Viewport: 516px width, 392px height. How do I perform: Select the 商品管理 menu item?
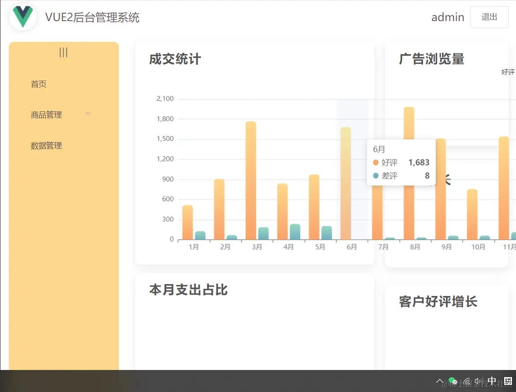click(x=46, y=115)
